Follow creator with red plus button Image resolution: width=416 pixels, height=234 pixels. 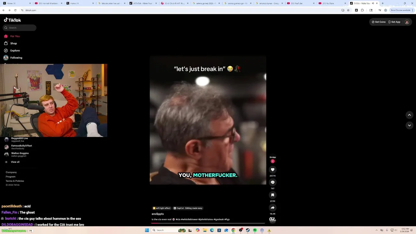click(x=273, y=161)
